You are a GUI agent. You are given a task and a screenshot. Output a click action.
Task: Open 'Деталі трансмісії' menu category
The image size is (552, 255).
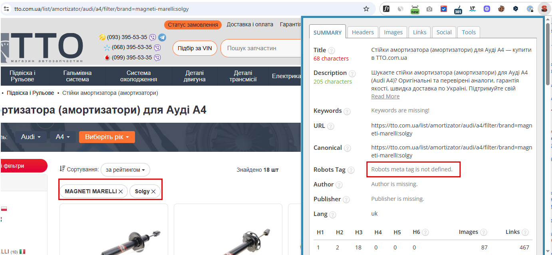(x=243, y=76)
